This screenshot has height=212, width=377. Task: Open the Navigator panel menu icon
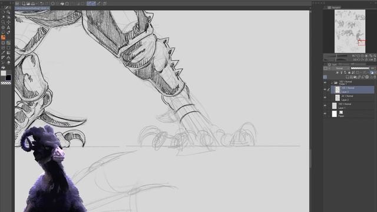(325, 8)
